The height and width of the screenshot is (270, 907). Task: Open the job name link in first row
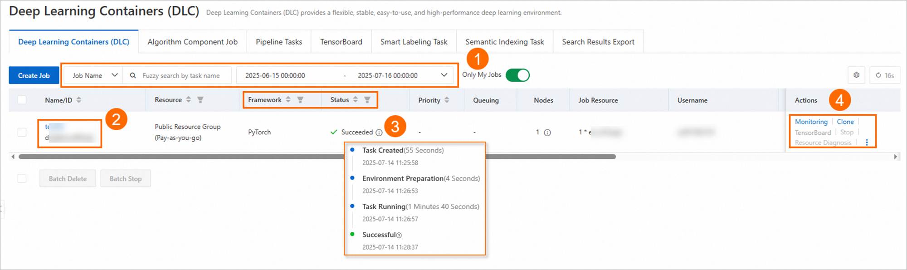point(54,127)
